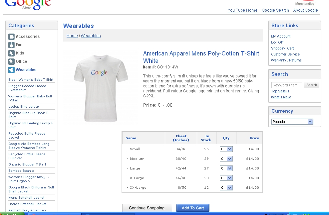
Task: Click the In Stock column header
Action: (x=206, y=138)
